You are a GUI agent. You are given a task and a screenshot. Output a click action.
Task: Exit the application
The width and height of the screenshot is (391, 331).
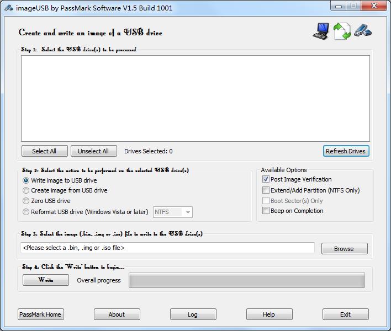(345, 314)
